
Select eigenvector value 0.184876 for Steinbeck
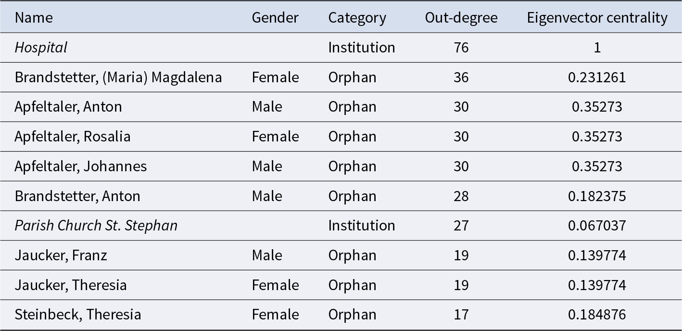(597, 315)
